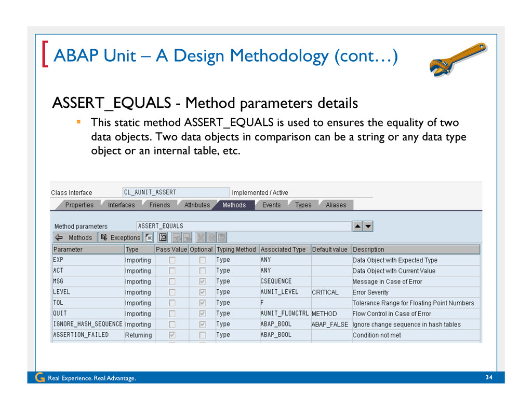The image size is (532, 410).
Task: Toggle Pass Value checkbox for MSG
Action: (x=172, y=281)
